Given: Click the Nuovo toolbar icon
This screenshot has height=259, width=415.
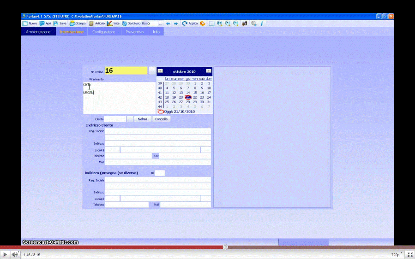Looking at the screenshot, I should pyautogui.click(x=26, y=23).
